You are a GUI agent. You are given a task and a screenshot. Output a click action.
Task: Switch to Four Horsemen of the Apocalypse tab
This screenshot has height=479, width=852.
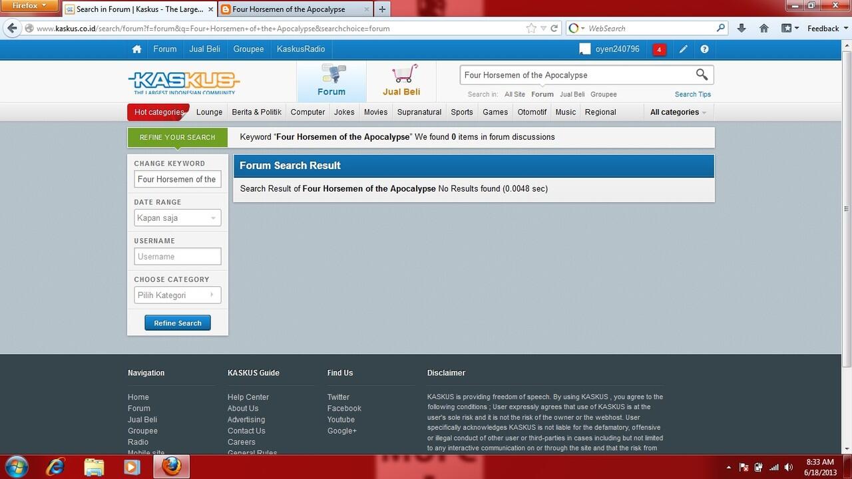(x=294, y=9)
